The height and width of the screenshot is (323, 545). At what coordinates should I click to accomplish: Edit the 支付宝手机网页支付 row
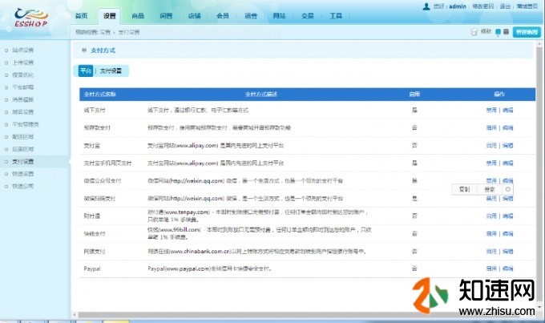pyautogui.click(x=508, y=163)
